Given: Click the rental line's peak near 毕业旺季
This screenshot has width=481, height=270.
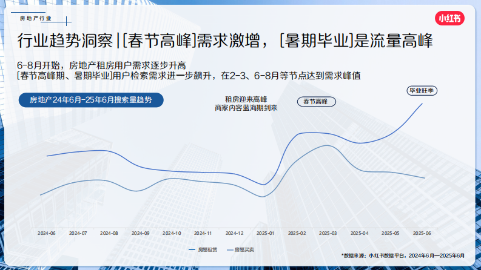Looking at the screenshot, I should pyautogui.click(x=422, y=104).
